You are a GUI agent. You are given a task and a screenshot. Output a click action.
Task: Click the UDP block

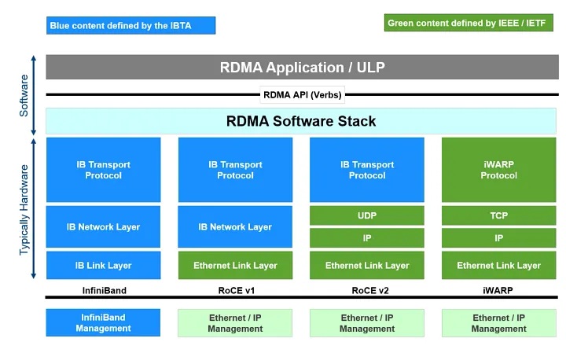367,215
